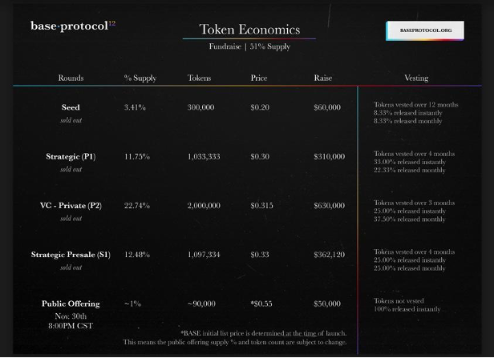Click the Vesting column header

pyautogui.click(x=416, y=78)
